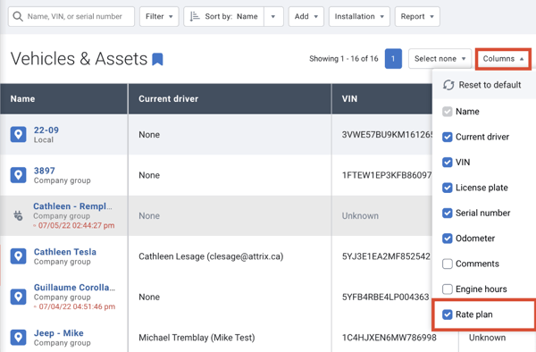Uncheck the Current driver column checkbox
Screen dimensions: 536x352
pyautogui.click(x=448, y=137)
